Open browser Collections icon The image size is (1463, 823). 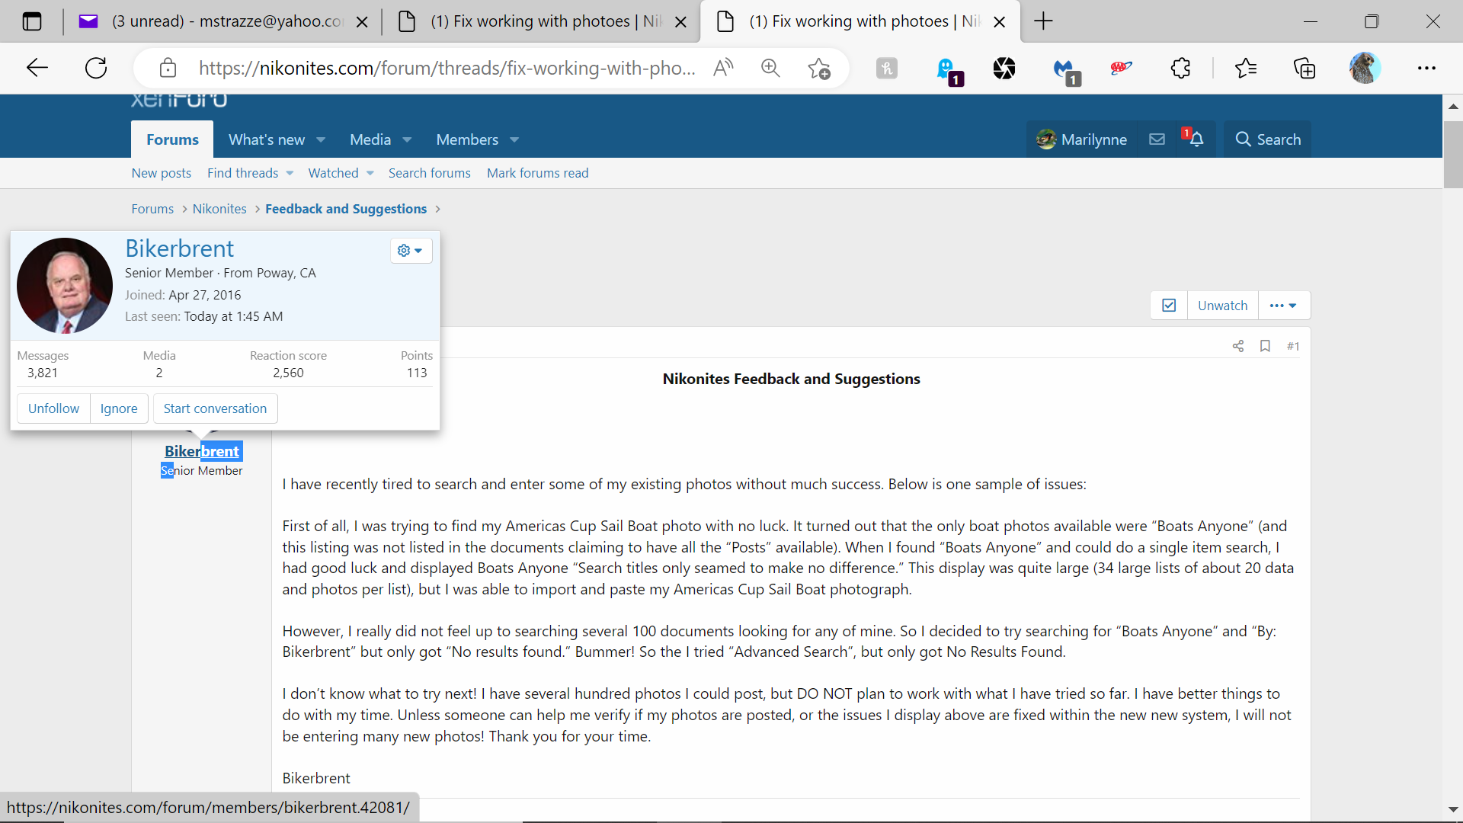pos(1305,69)
